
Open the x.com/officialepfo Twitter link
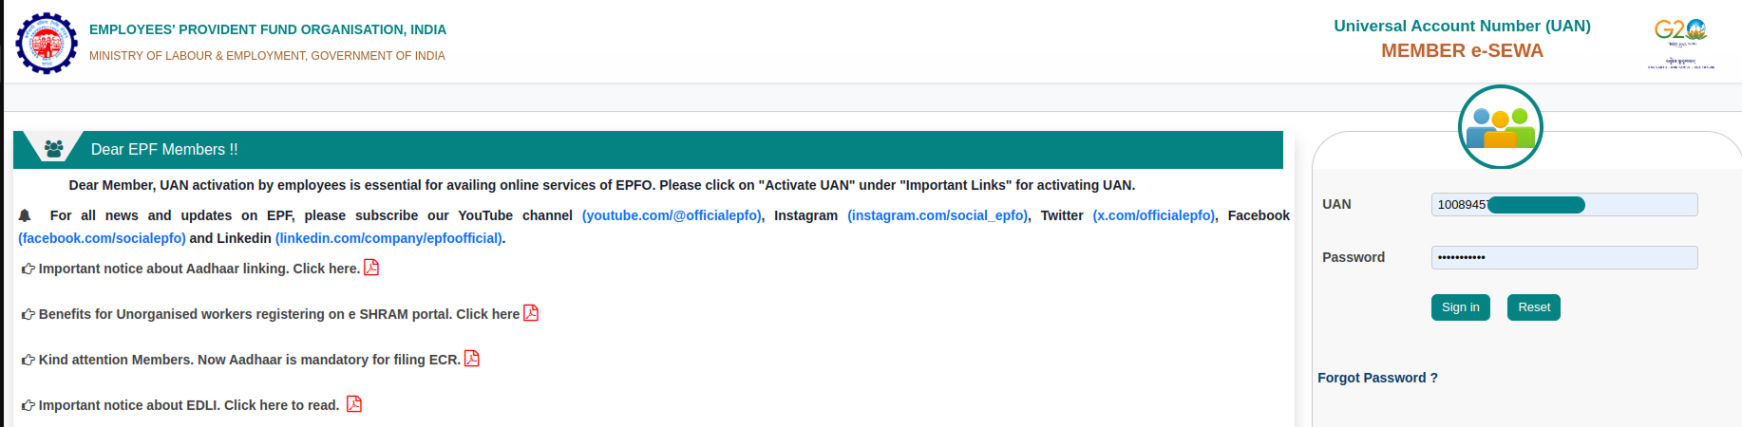point(1154,215)
